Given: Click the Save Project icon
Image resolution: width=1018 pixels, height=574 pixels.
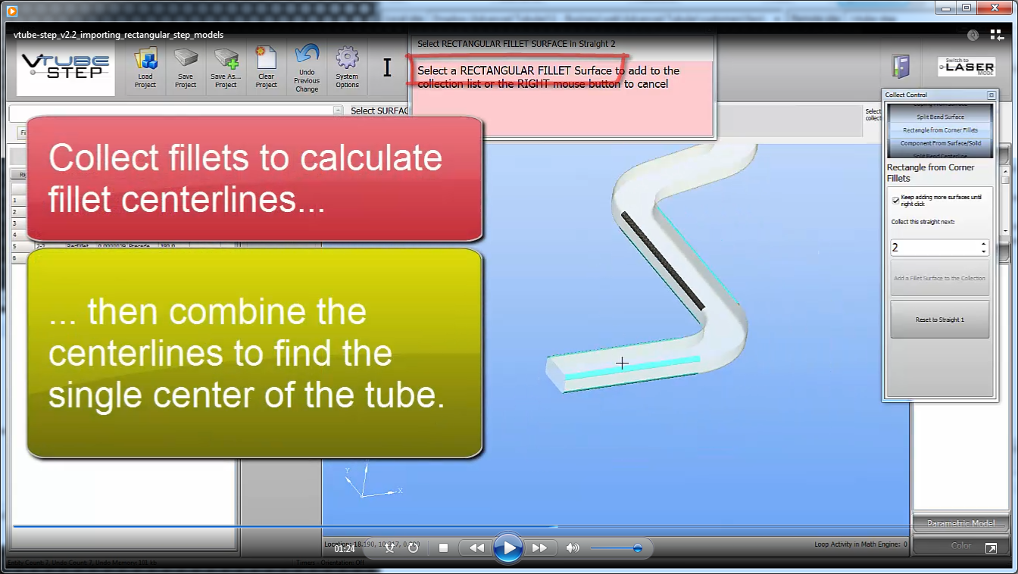Looking at the screenshot, I should [186, 67].
